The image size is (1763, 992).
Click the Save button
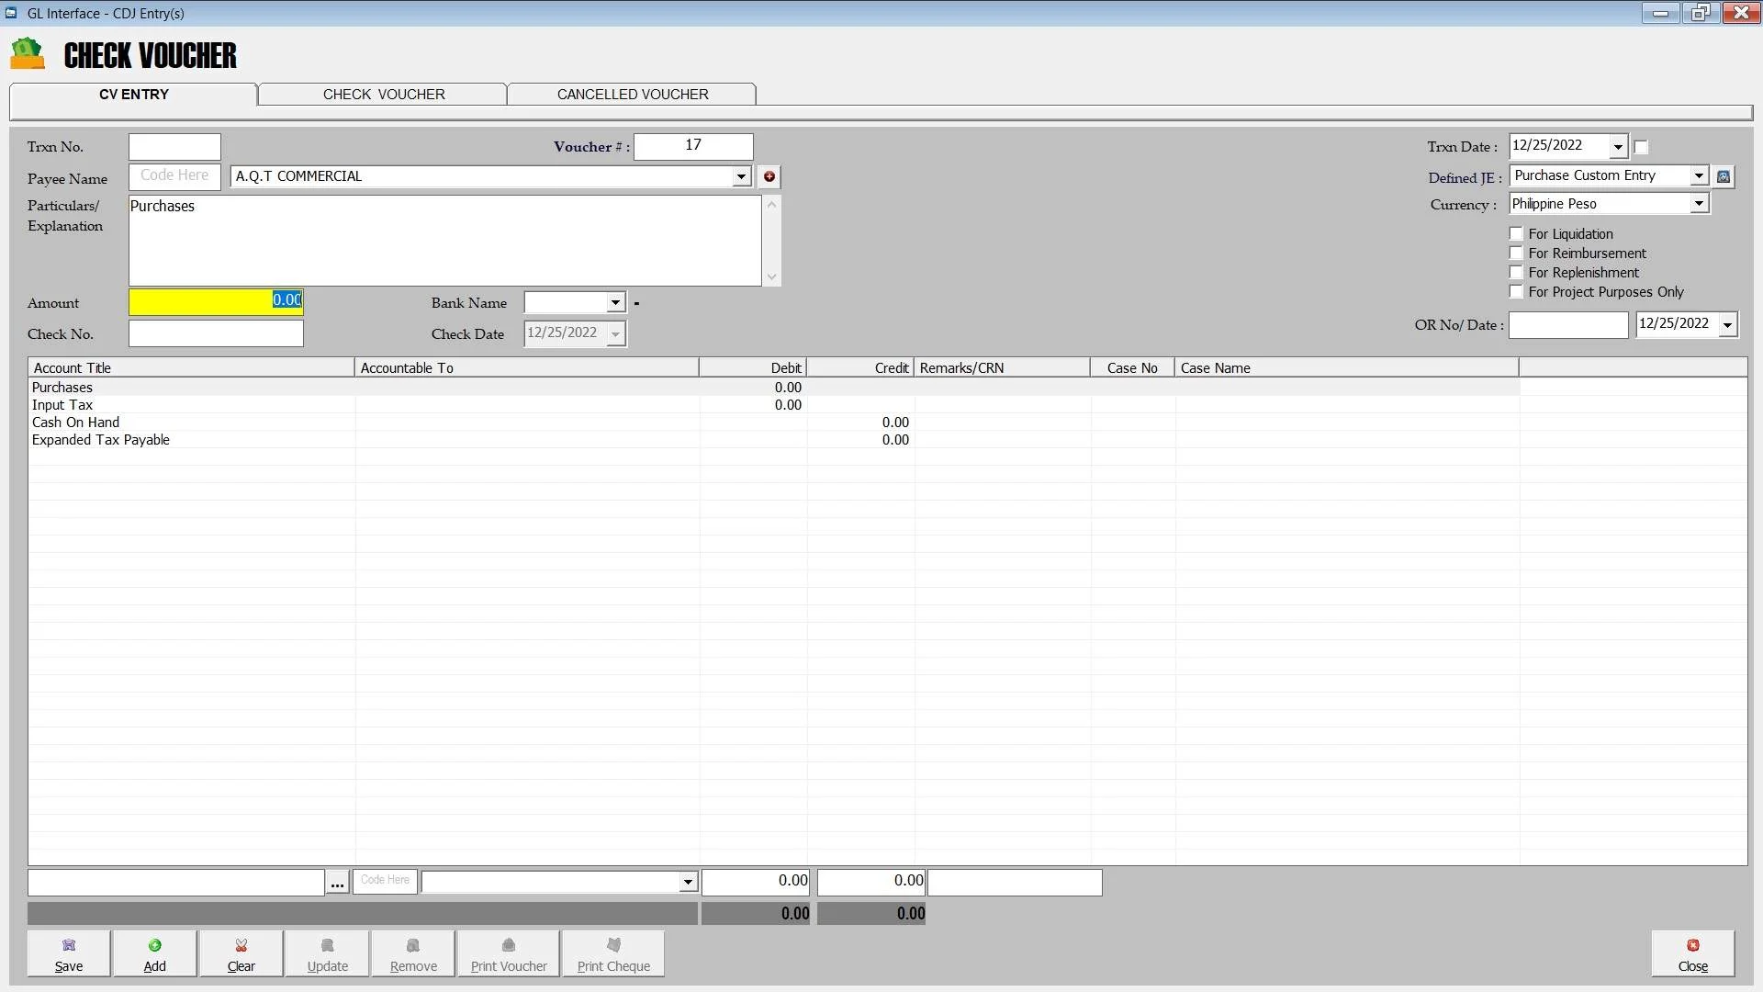click(x=69, y=953)
